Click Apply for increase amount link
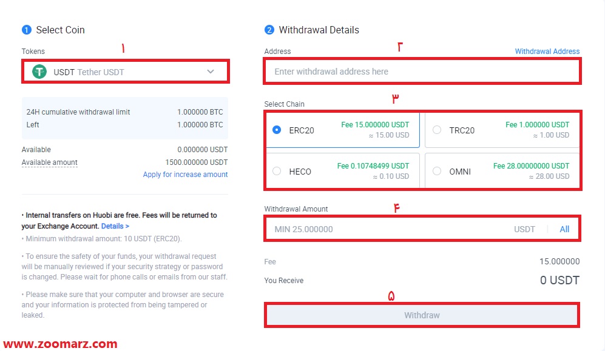605x351 pixels. pyautogui.click(x=185, y=175)
